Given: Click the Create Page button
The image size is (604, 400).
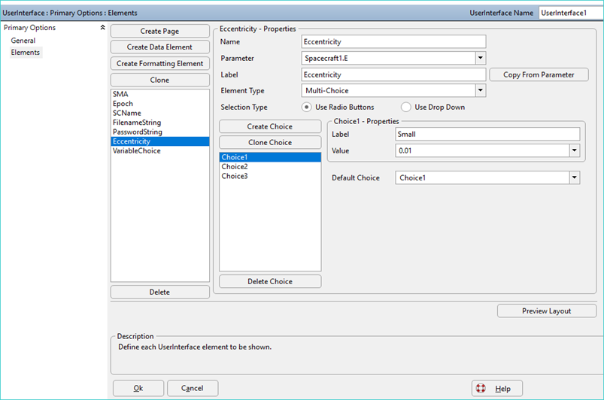Looking at the screenshot, I should 160,31.
